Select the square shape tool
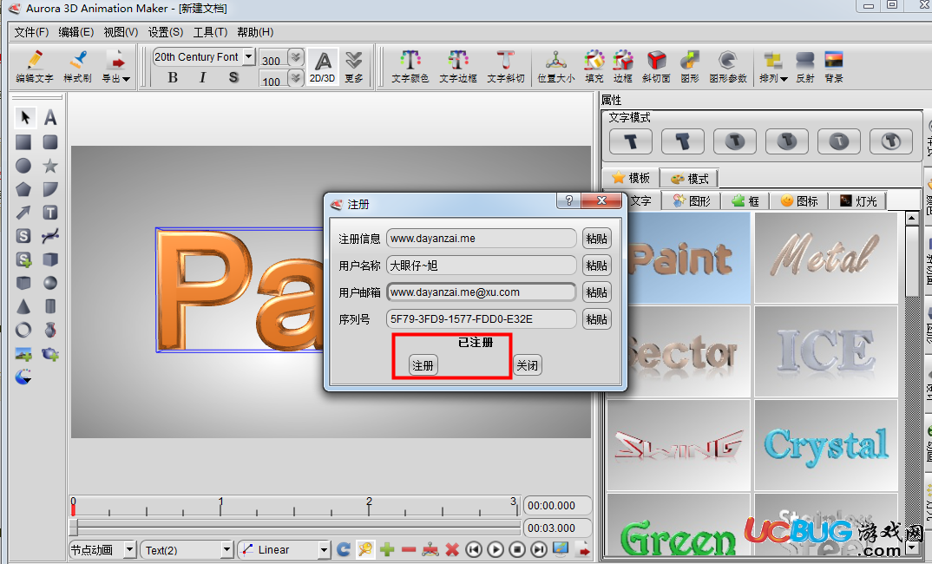The image size is (932, 564). [23, 142]
